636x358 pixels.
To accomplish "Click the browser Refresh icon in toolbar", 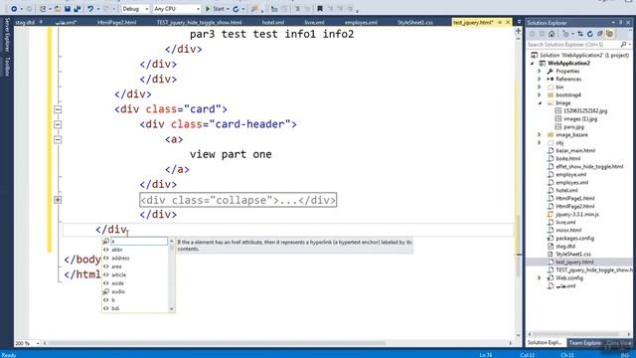I will (x=236, y=9).
